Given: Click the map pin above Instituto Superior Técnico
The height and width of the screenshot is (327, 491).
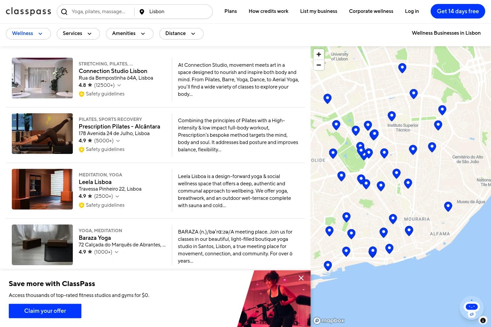Looking at the screenshot, I should coord(391,116).
